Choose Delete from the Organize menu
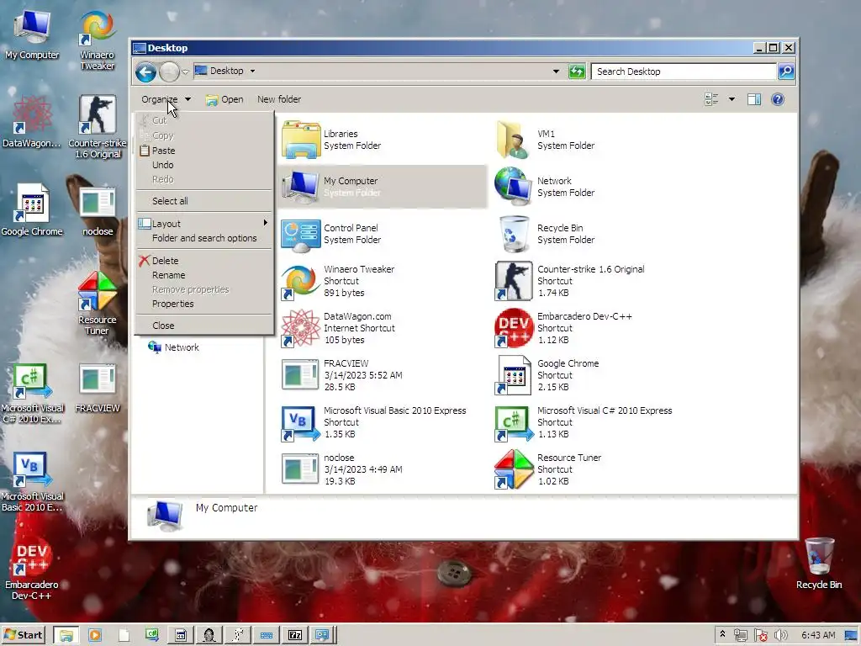The width and height of the screenshot is (861, 646). pos(204,261)
